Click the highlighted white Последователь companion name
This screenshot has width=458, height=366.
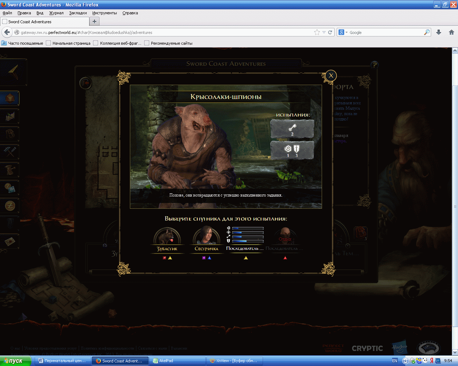pos(245,248)
